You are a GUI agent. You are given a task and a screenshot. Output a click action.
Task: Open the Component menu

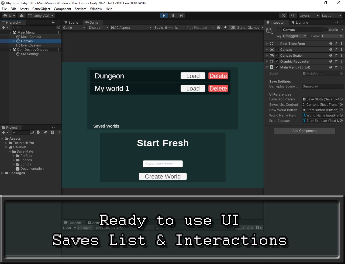[63, 9]
